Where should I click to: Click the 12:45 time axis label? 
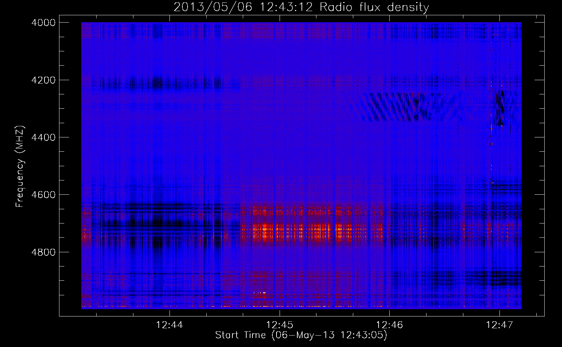(280, 325)
